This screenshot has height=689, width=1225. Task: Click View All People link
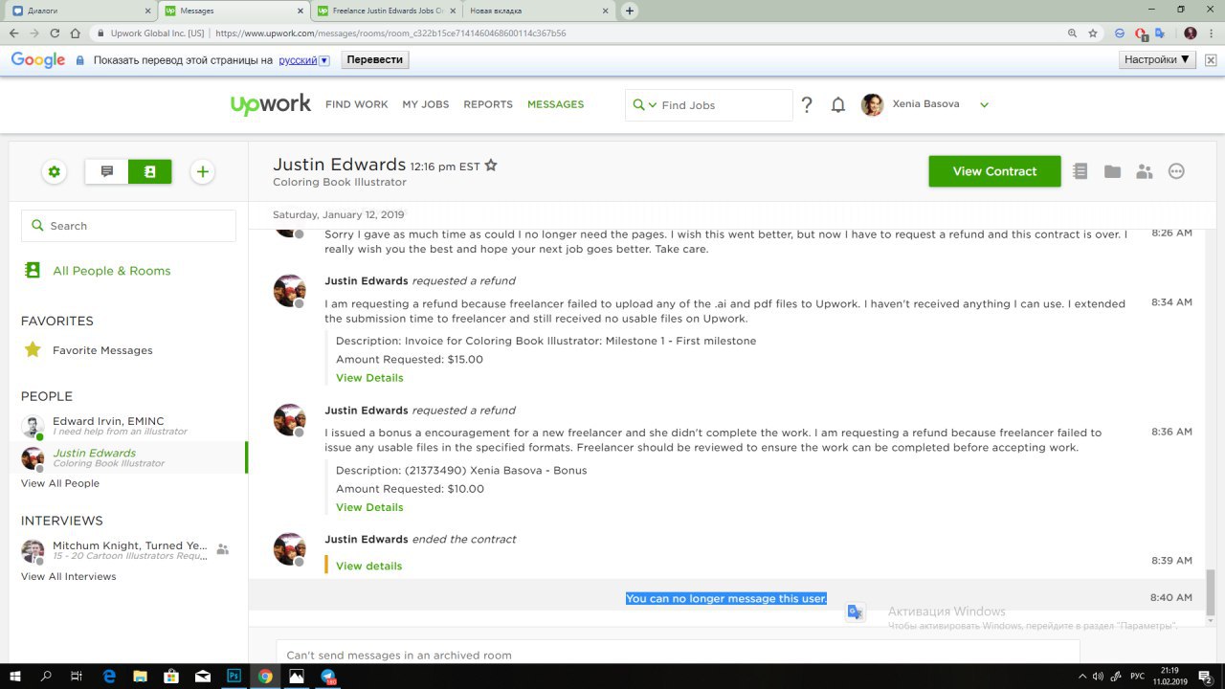60,483
